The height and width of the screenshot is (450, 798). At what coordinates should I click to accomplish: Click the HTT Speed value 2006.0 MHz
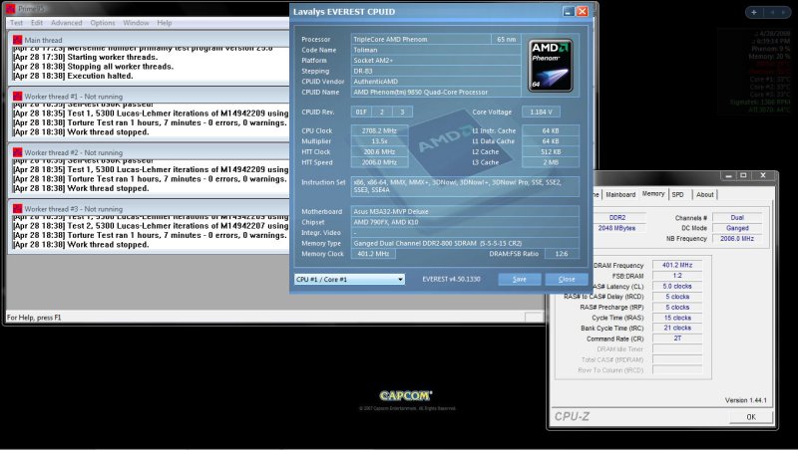pos(379,162)
